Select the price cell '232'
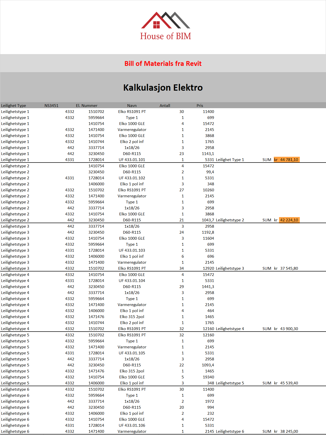 (211, 413)
